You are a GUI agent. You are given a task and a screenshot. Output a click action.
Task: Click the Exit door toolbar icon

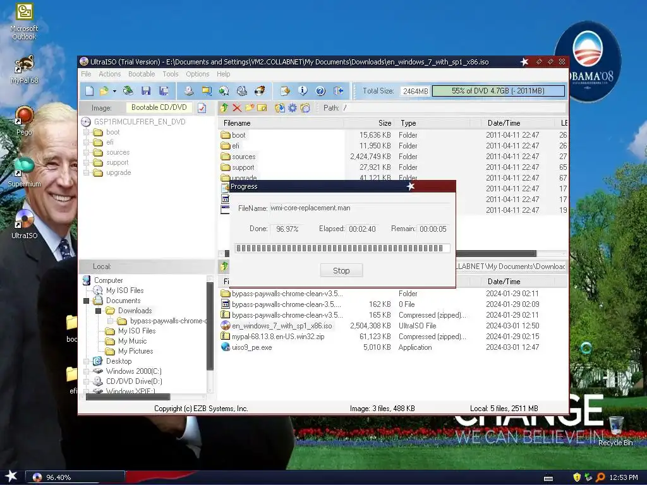tap(339, 91)
